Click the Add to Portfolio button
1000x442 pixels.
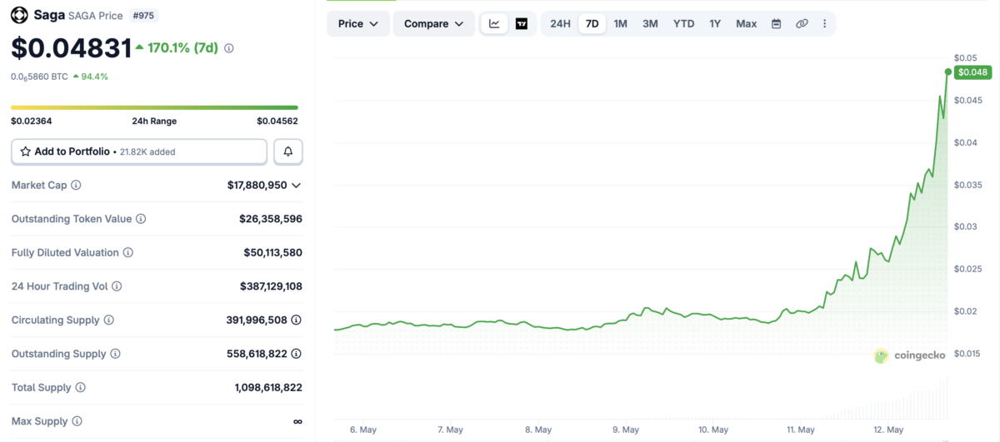(139, 151)
